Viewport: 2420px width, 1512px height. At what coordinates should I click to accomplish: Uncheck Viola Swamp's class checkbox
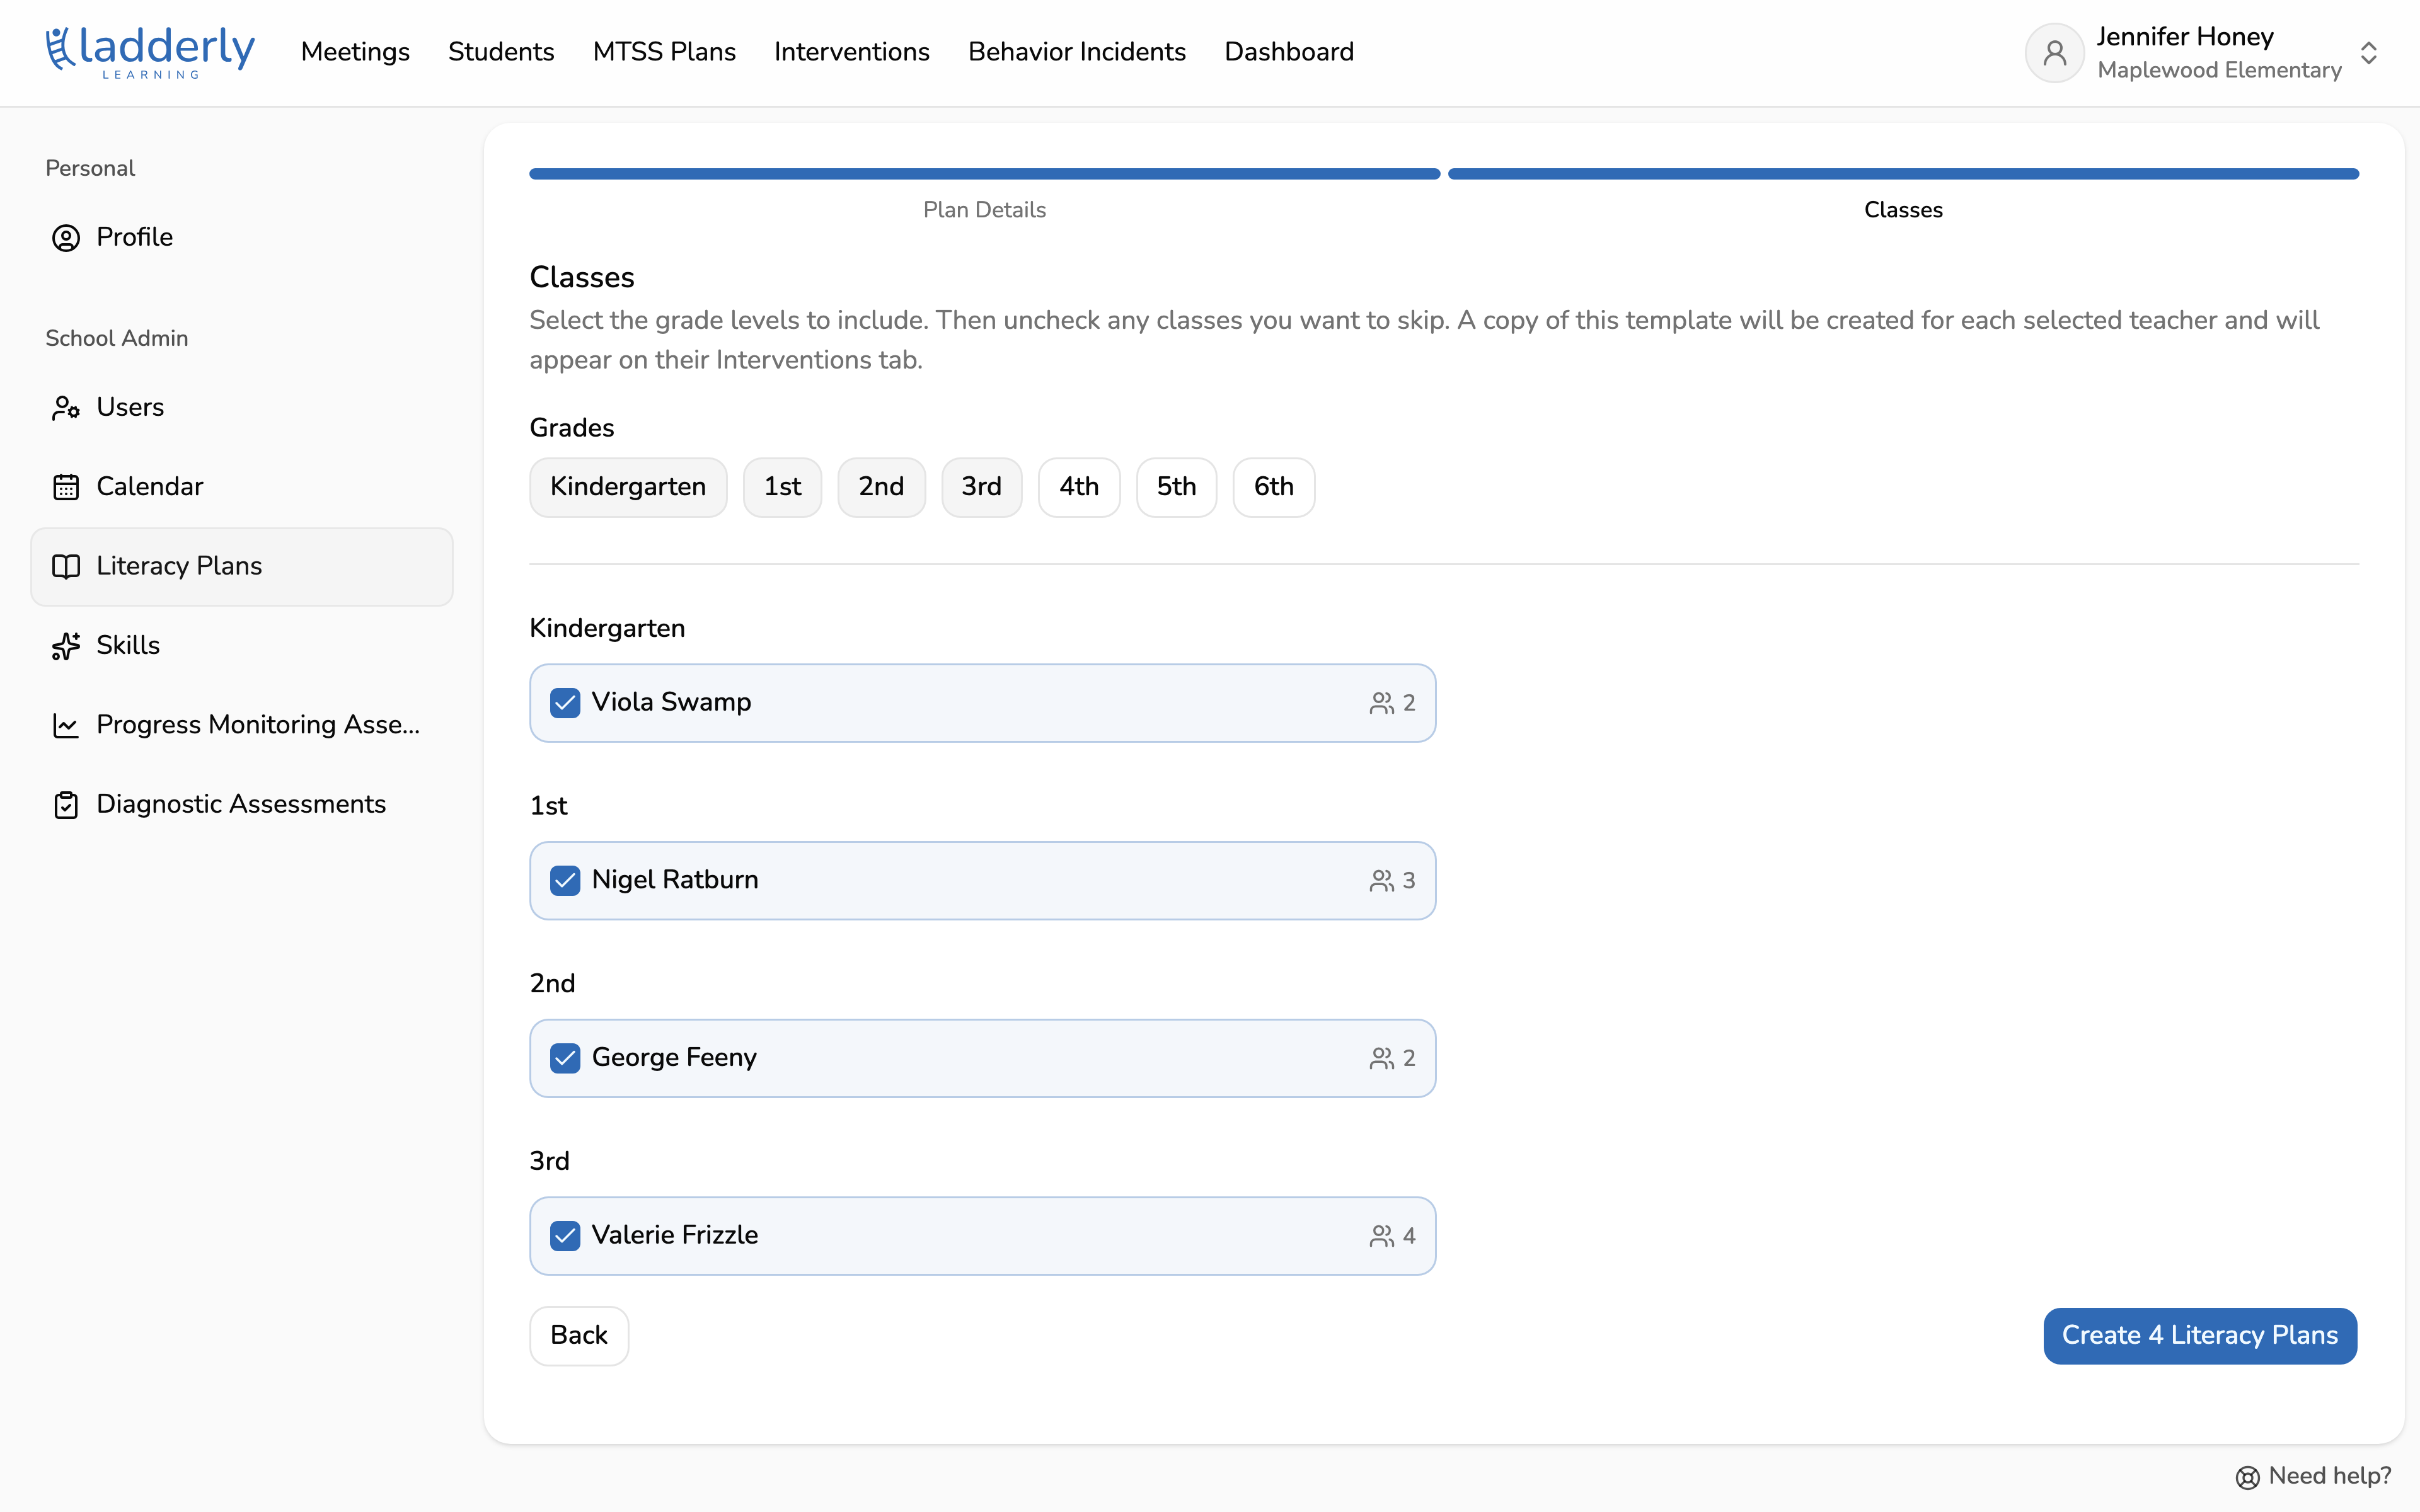point(565,703)
